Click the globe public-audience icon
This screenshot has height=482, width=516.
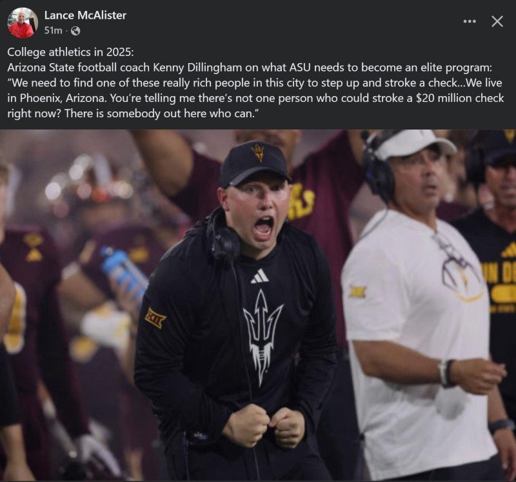tap(75, 31)
